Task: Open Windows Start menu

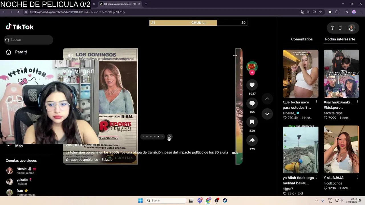Action: [x=140, y=200]
